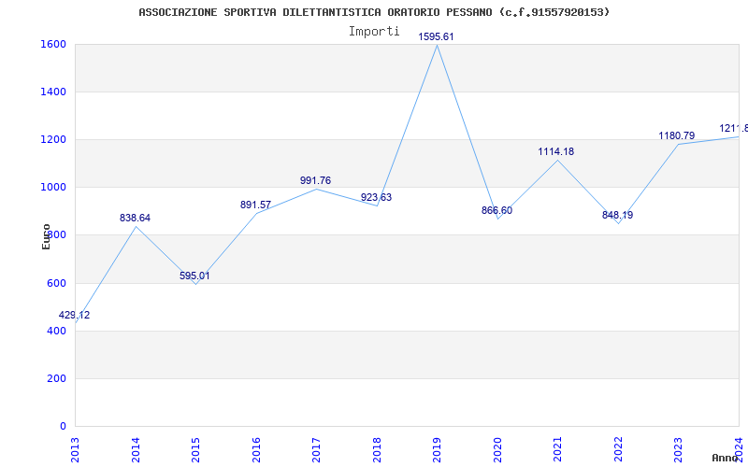The image size is (748, 467).
Task: Click the 2017 x-axis year label
Action: tap(316, 449)
